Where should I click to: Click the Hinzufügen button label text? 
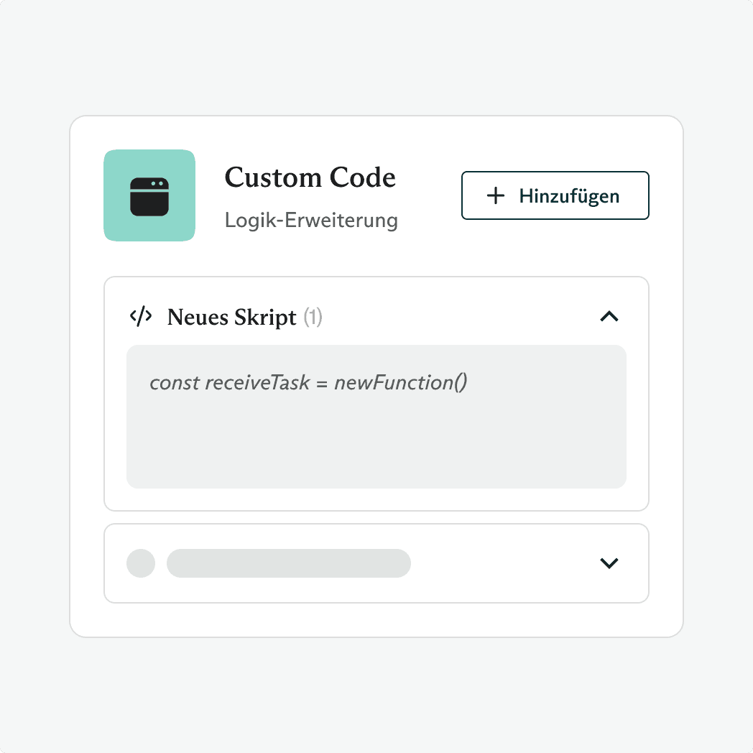tap(569, 195)
